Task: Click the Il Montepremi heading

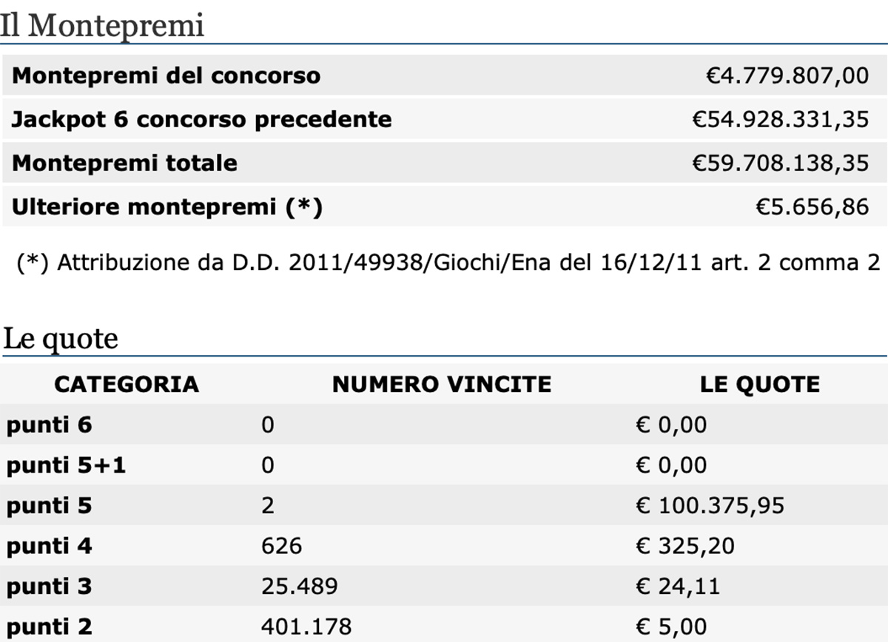Action: [x=101, y=25]
